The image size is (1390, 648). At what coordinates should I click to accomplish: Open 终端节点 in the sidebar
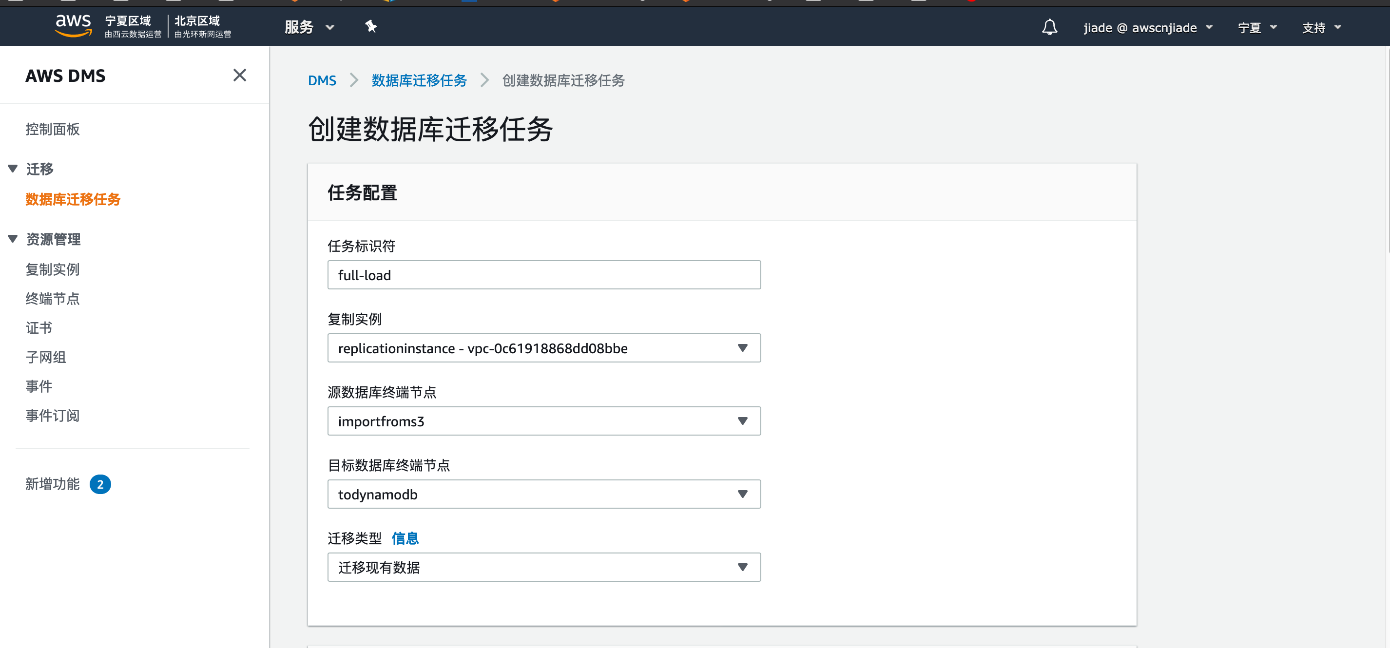[x=52, y=298]
